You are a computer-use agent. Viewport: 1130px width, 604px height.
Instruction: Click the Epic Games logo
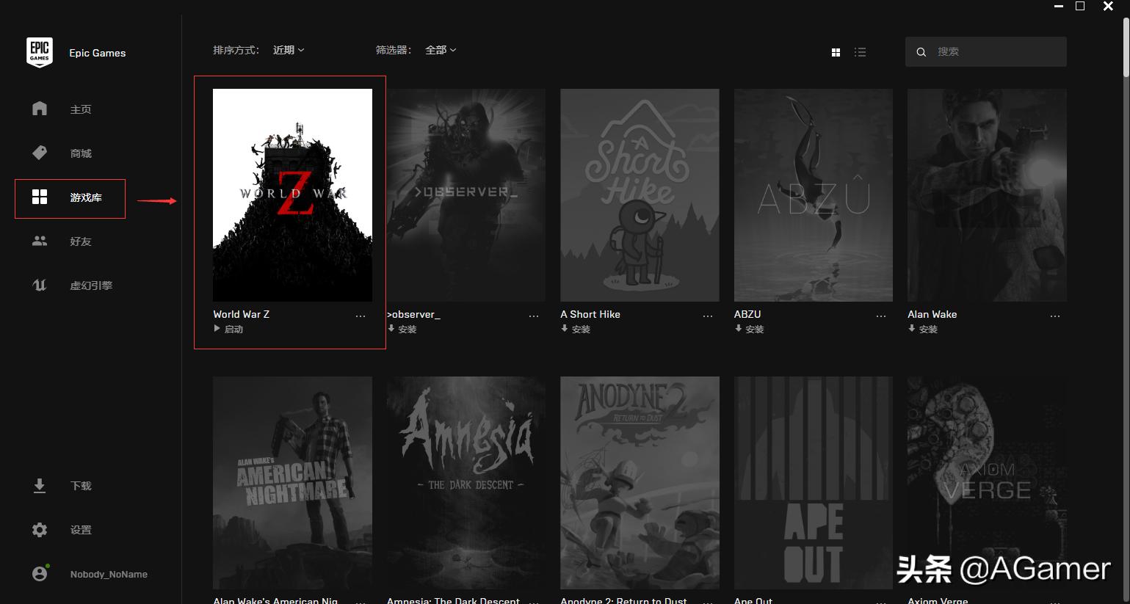[40, 53]
